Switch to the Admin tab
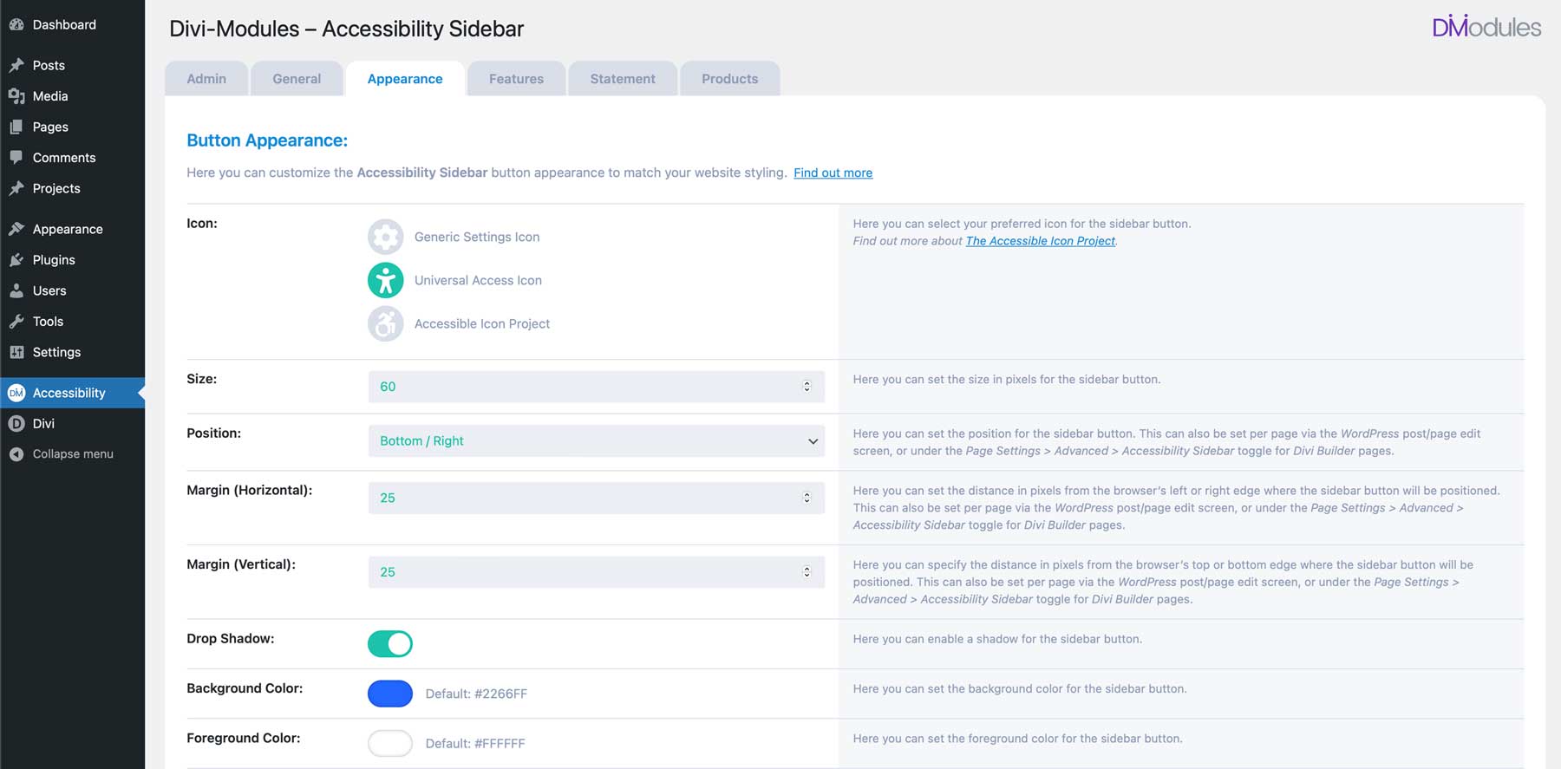 [x=206, y=79]
